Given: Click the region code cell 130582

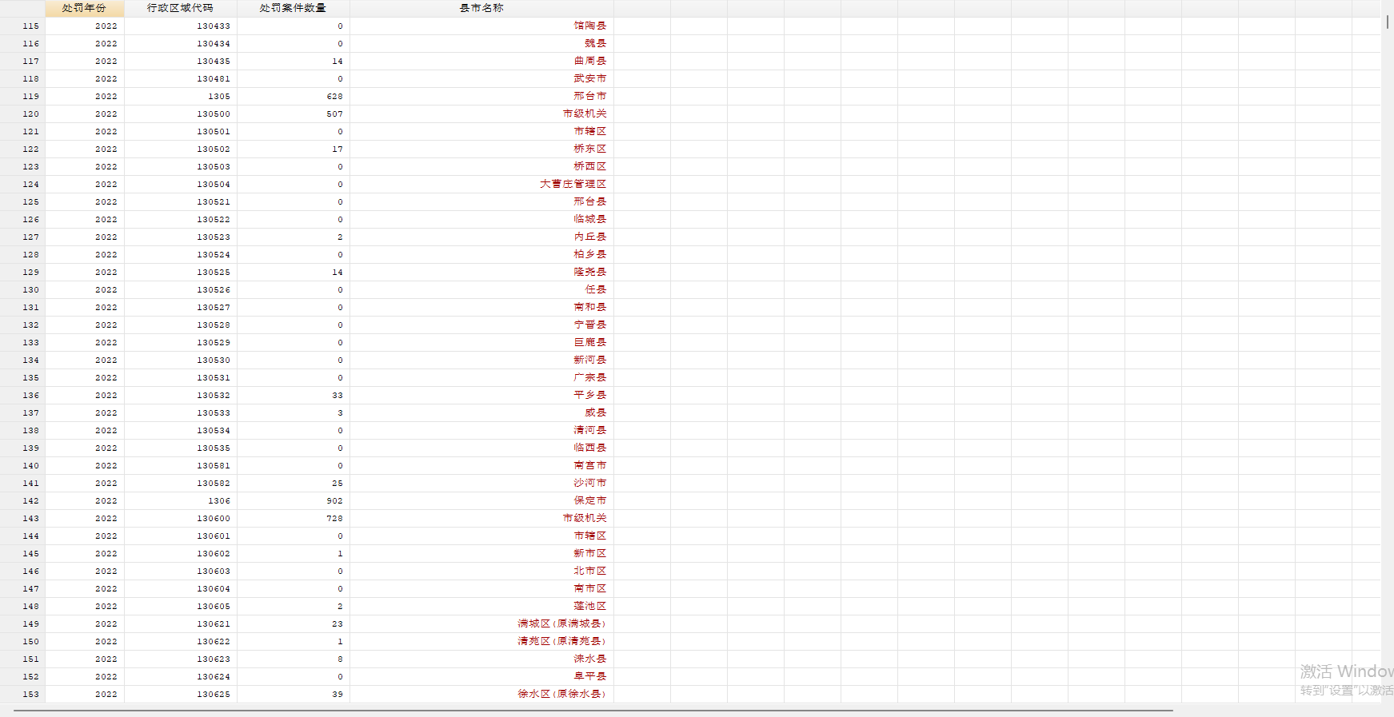Looking at the screenshot, I should click(181, 484).
